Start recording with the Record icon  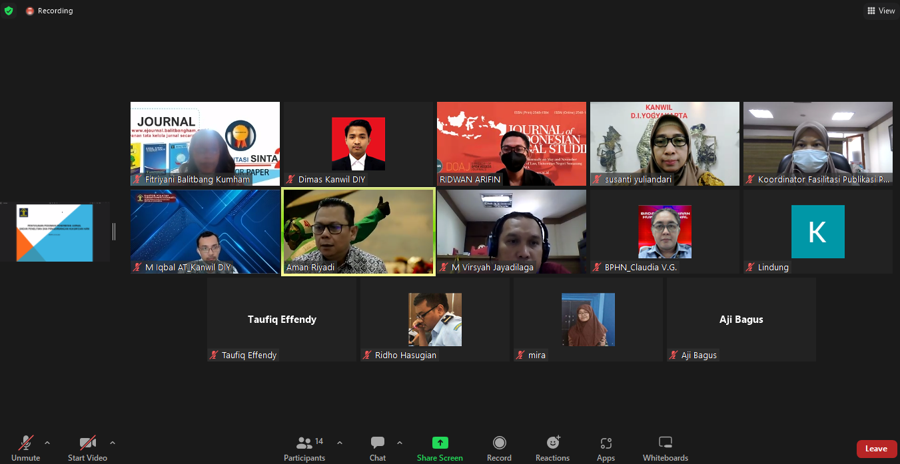pos(499,443)
